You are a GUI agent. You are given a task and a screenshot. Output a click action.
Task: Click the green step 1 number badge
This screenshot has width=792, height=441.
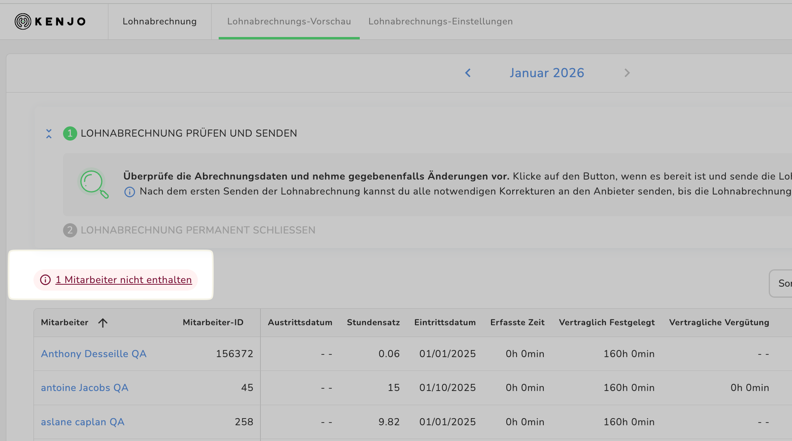click(70, 133)
